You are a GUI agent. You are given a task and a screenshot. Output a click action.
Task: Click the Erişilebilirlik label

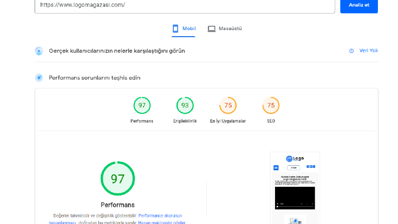click(185, 121)
